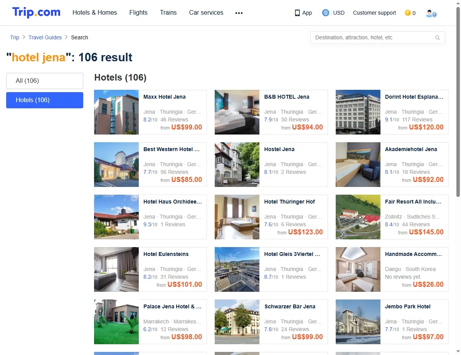
Task: Click the 117 Reviews text
Action: pos(417,120)
